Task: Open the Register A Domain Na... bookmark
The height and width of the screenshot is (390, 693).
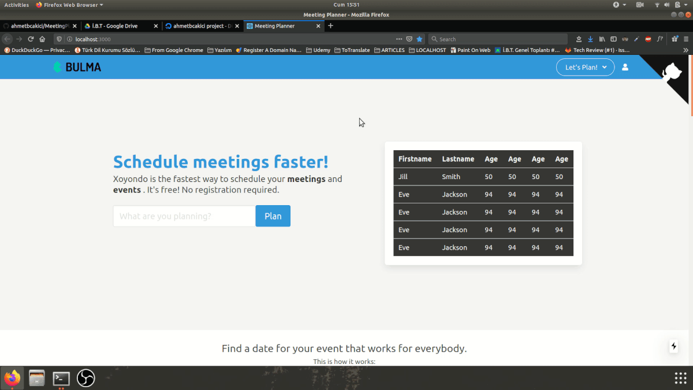Action: [x=269, y=50]
